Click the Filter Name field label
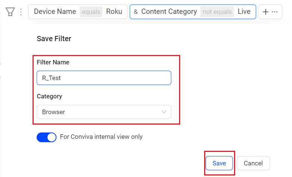The width and height of the screenshot is (292, 177). coord(53,62)
